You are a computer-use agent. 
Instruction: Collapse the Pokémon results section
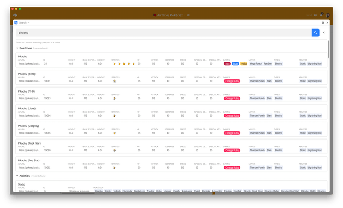[x=17, y=48]
